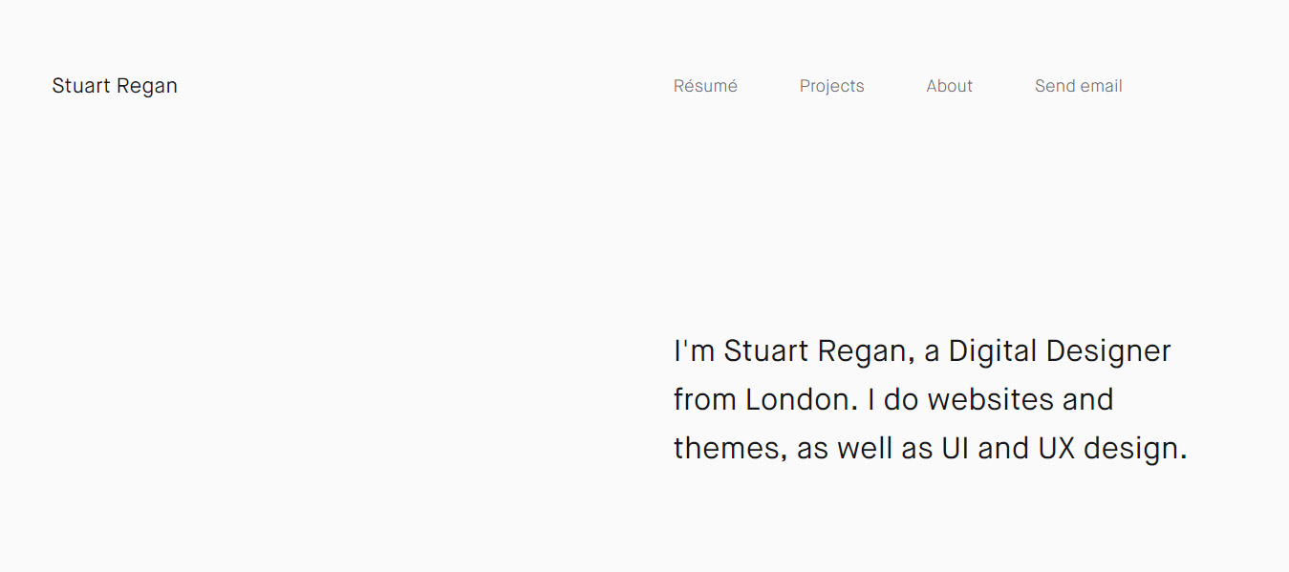Click the headline's first line
The image size is (1289, 572).
coord(922,350)
